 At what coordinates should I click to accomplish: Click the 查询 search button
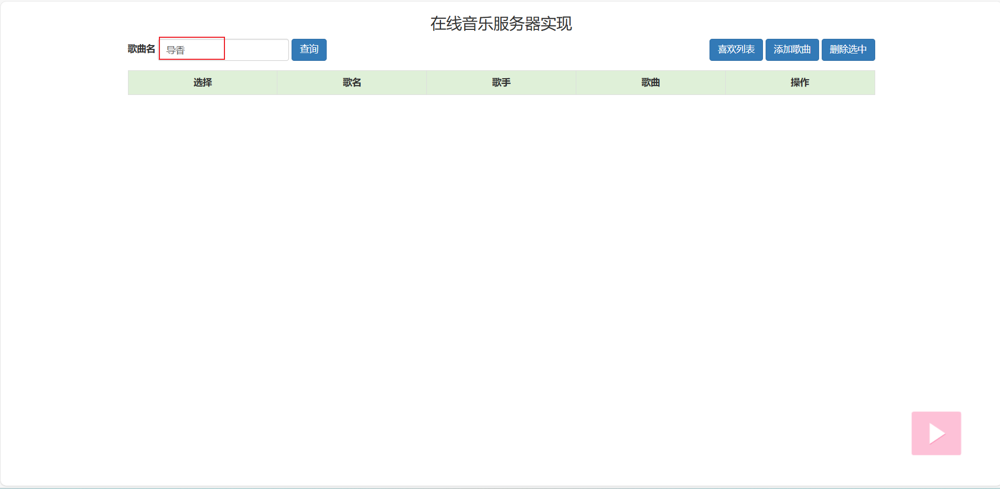309,50
